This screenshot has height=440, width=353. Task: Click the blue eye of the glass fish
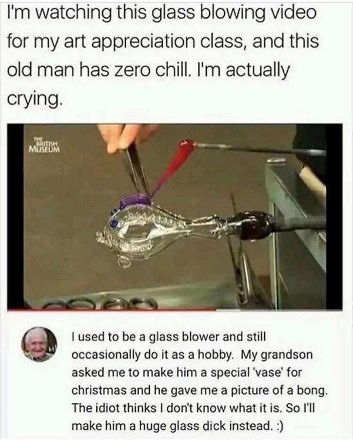tap(114, 224)
